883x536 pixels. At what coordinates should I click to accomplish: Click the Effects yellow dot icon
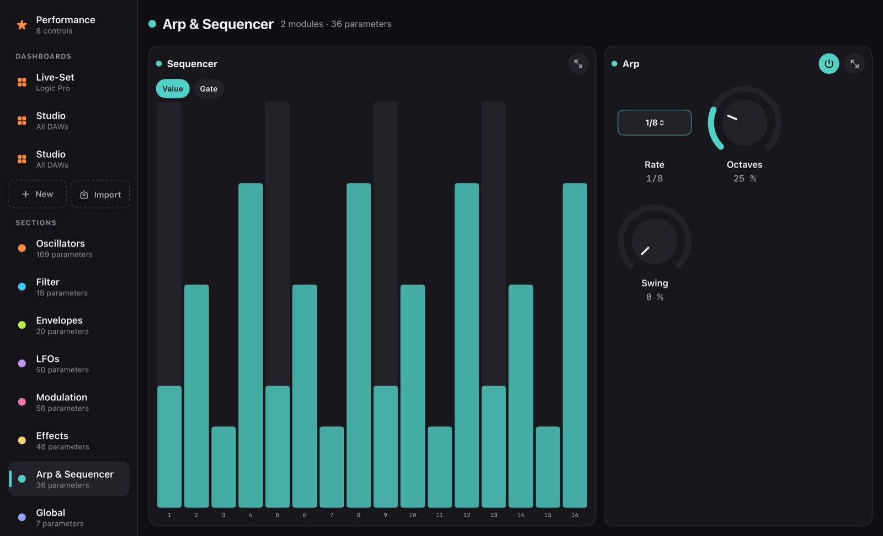[22, 441]
